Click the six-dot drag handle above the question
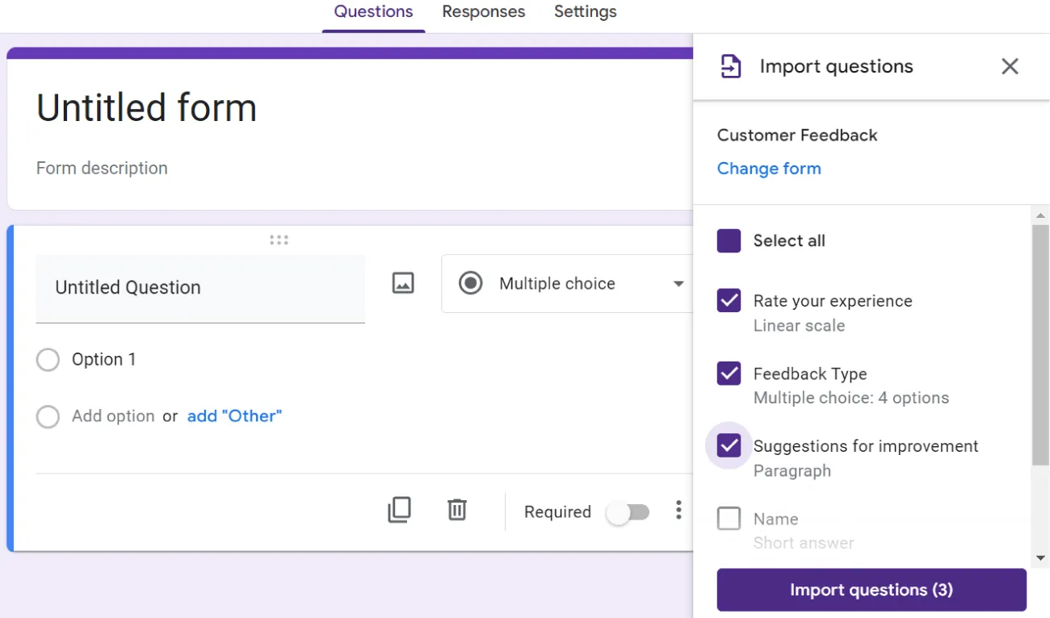1050x618 pixels. click(279, 239)
